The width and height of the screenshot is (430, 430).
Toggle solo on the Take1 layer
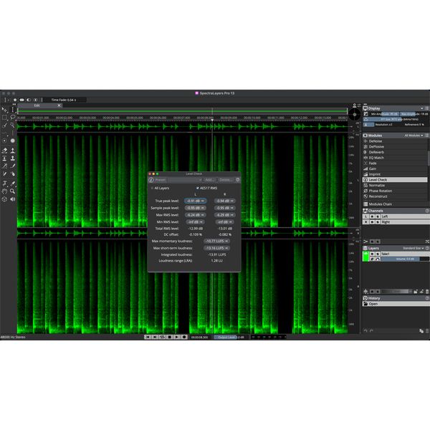tap(378, 254)
